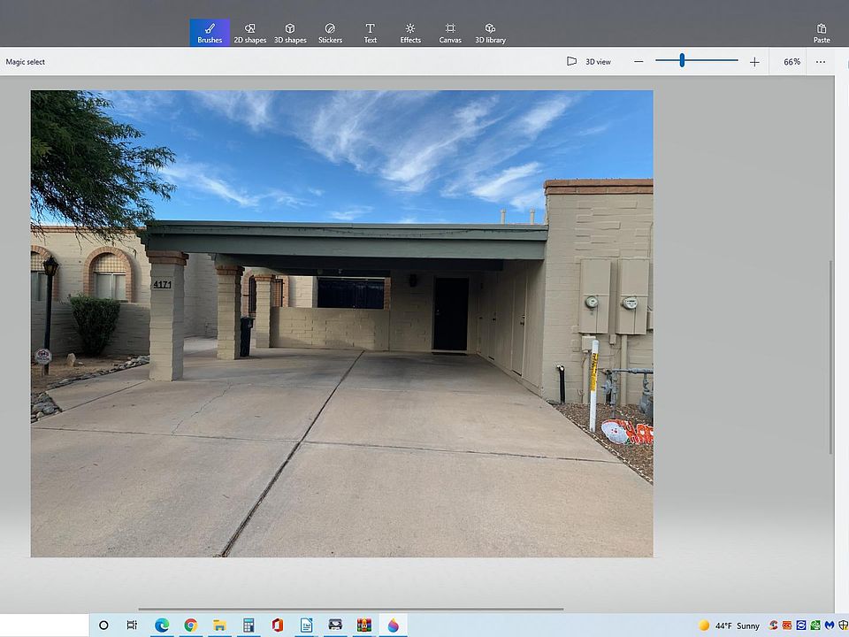Click the carport photo on canvas
The width and height of the screenshot is (849, 637).
pos(341,323)
